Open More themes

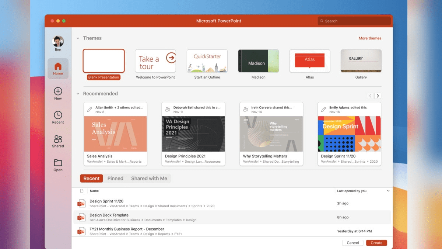370,38
